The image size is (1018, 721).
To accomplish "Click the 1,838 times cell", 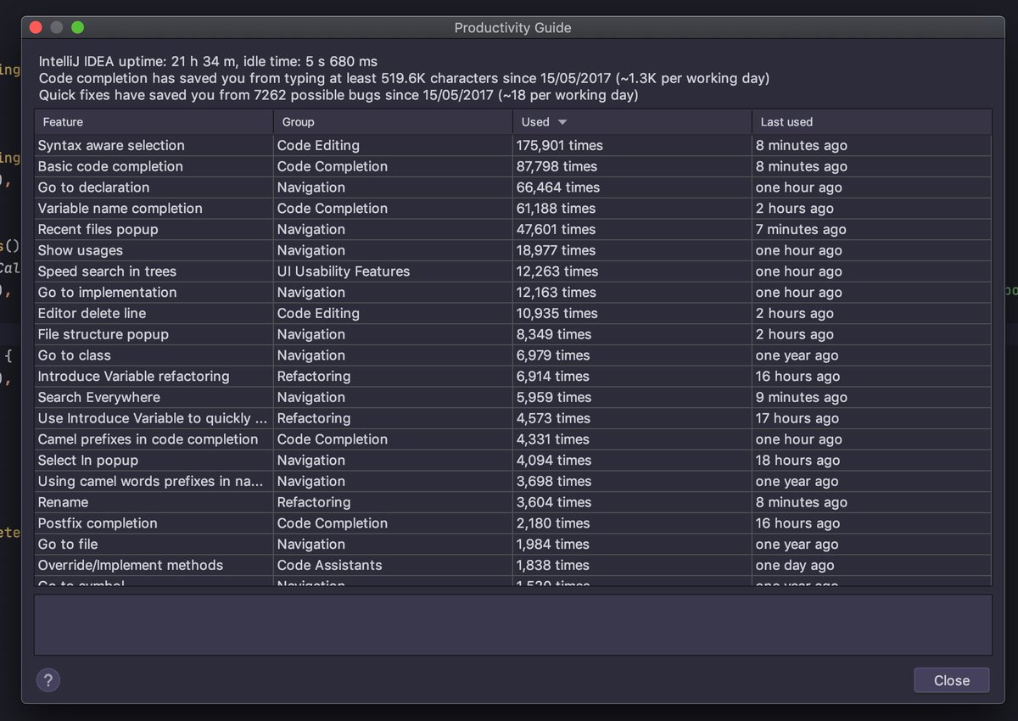I will pos(632,565).
